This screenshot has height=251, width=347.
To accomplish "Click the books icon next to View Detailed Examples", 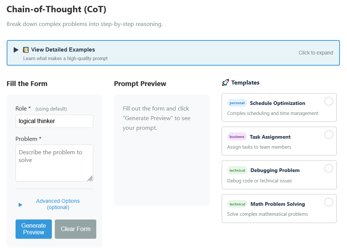I will pos(26,49).
